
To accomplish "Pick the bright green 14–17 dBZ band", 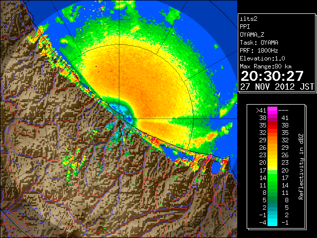I will point(272,178).
